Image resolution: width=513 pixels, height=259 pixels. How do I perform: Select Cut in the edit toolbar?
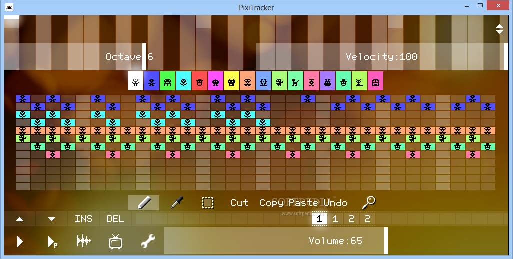click(240, 203)
